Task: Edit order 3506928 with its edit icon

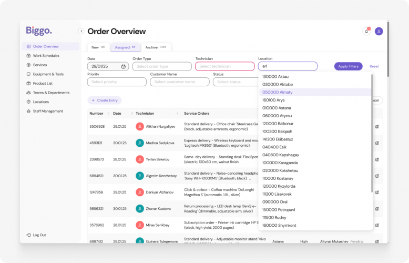Action: point(377,127)
